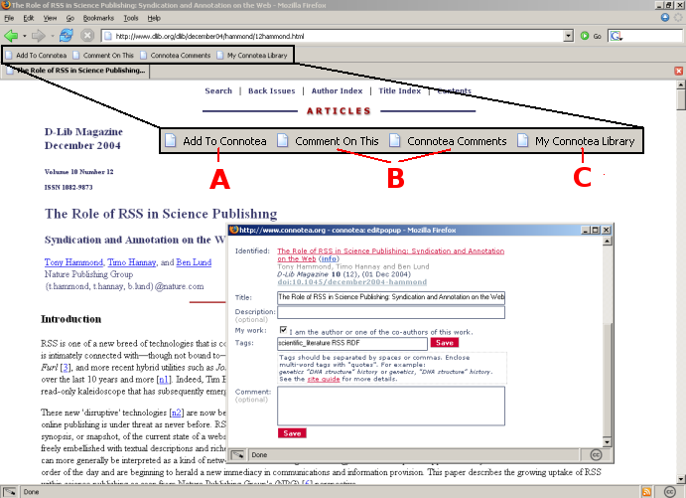Viewport: 686px width, 498px height.
Task: Click the Stop loading icon
Action: coord(87,36)
